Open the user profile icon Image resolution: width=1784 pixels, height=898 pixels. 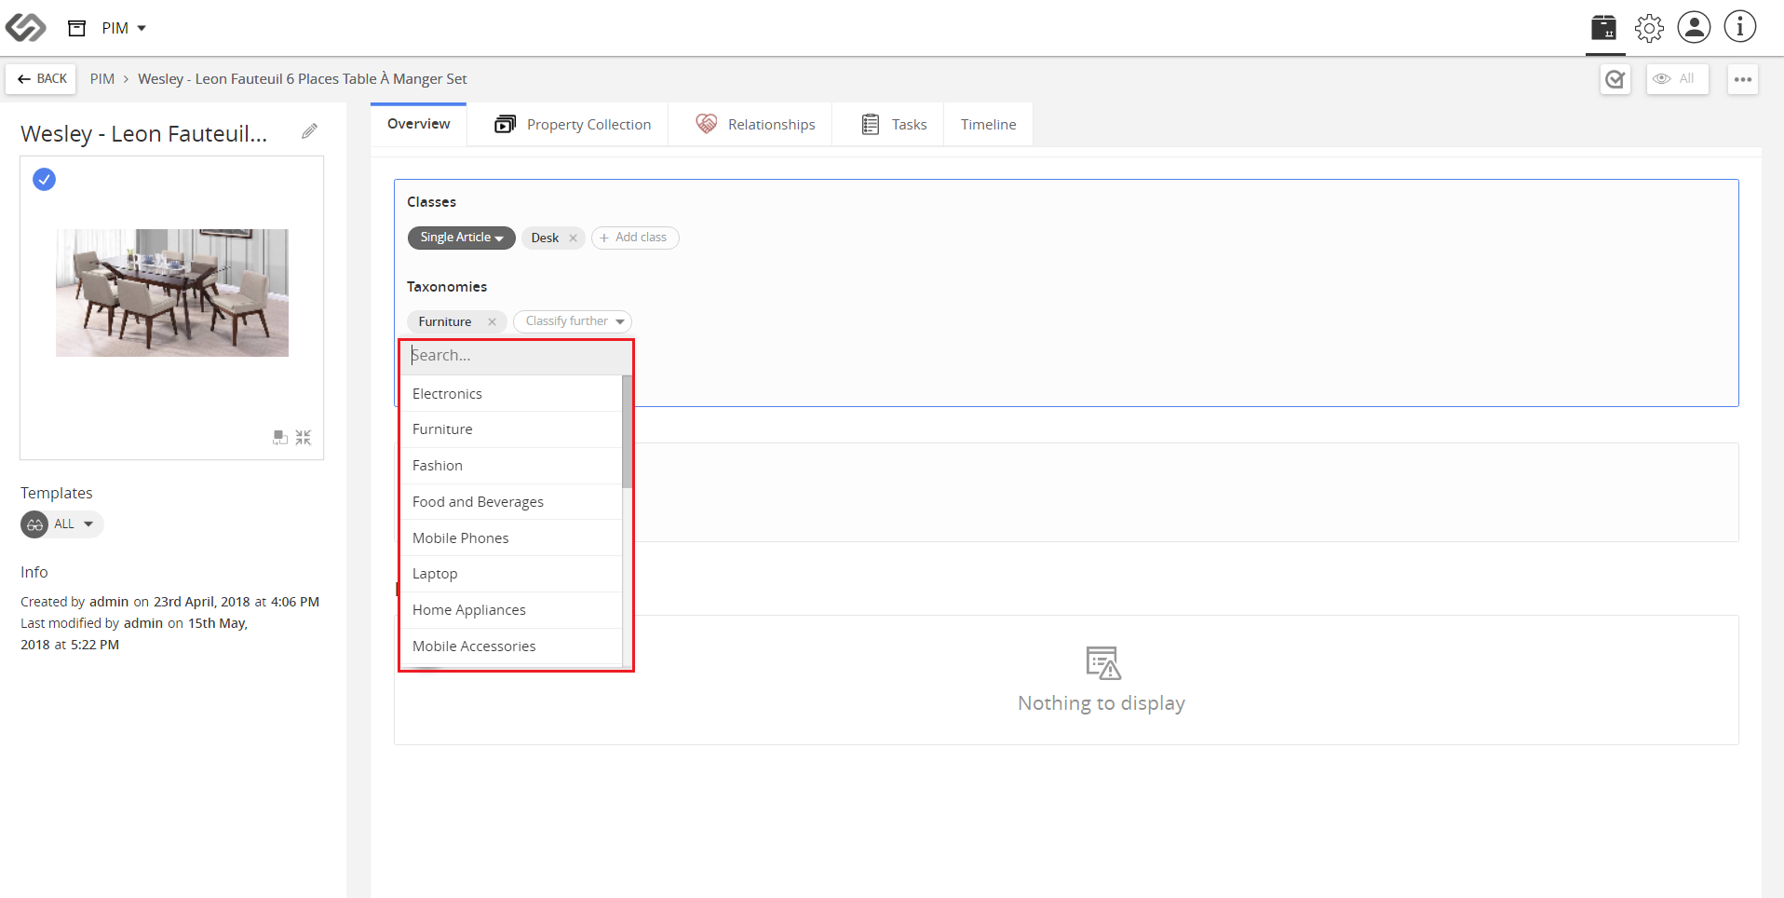1694,27
